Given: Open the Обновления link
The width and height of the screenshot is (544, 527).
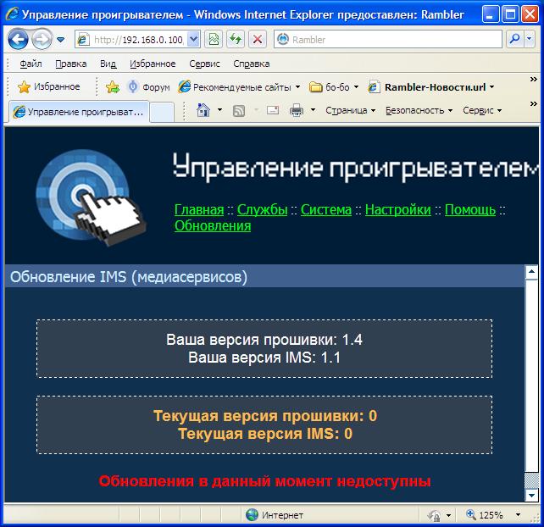Looking at the screenshot, I should click(213, 225).
